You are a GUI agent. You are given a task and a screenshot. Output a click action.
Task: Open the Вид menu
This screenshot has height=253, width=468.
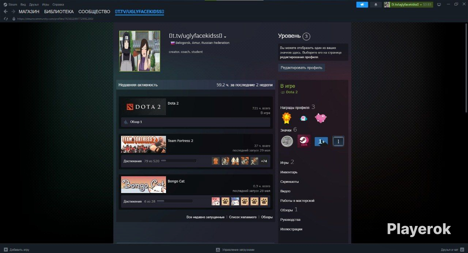click(x=23, y=5)
